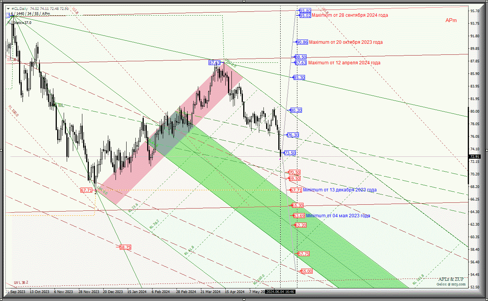This screenshot has width=488, height=301.
Task: Select the 58.75 red price label
Action: pos(125,247)
